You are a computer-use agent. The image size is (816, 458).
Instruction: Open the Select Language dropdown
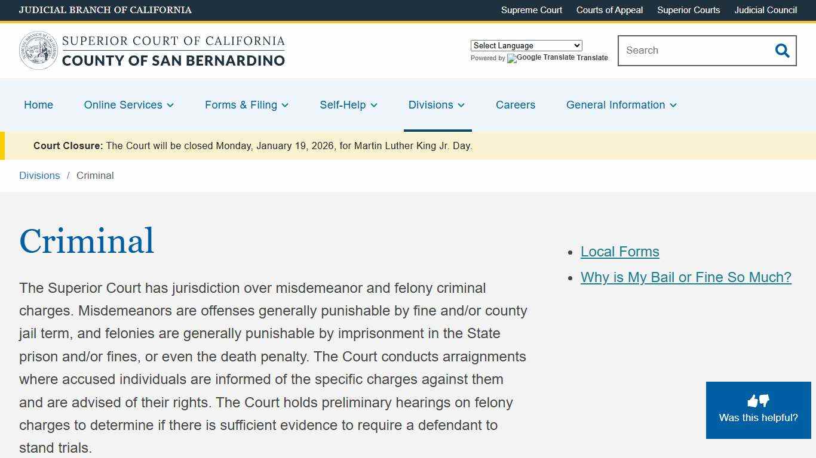point(526,45)
